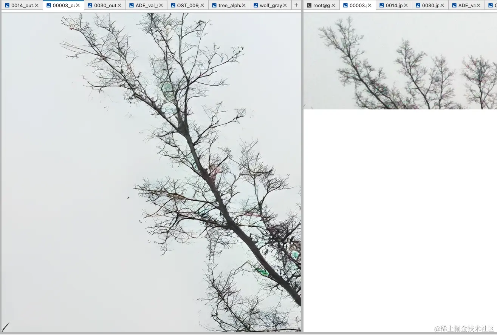This screenshot has height=335, width=497.
Task: Close the root@g terminal tab
Action: (x=333, y=6)
